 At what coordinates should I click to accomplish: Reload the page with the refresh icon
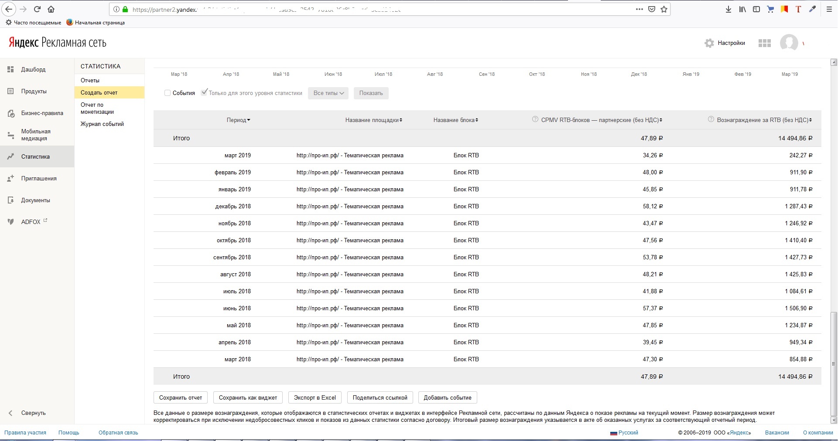(x=38, y=9)
